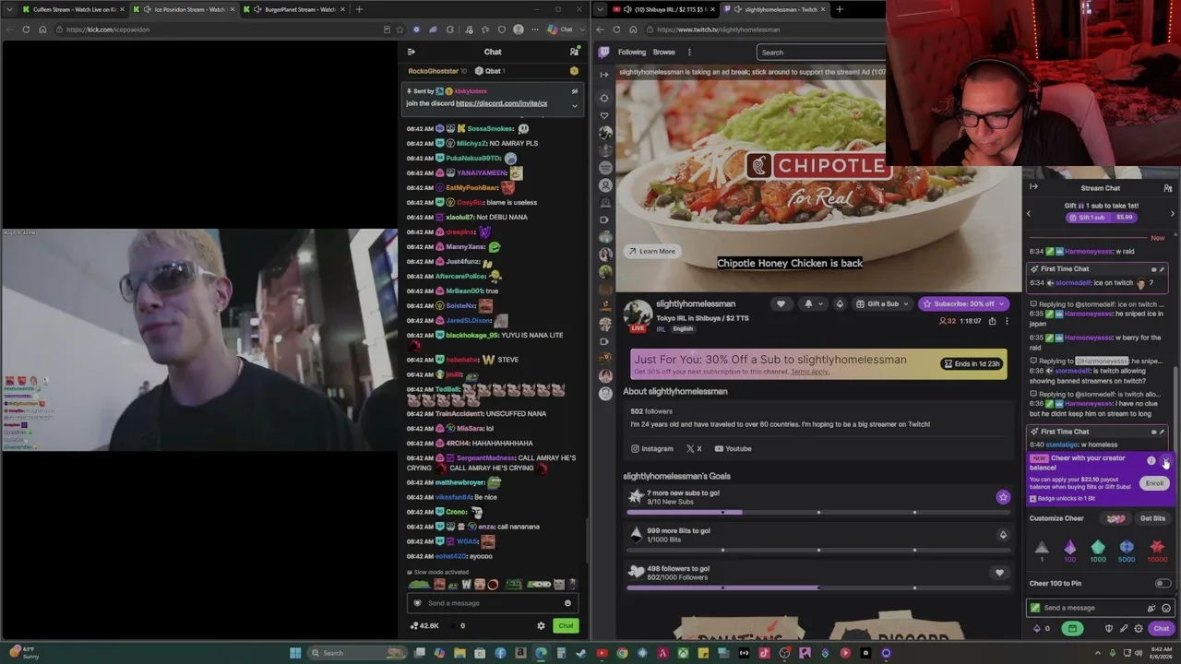Open Twitch chat community users icon
This screenshot has height=664, width=1181.
1168,188
